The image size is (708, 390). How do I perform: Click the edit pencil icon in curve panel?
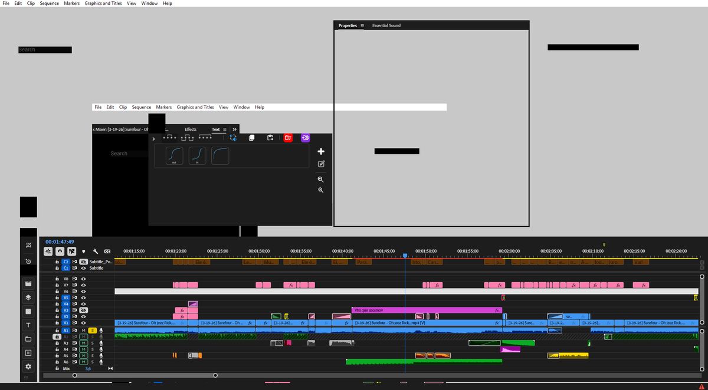pyautogui.click(x=321, y=164)
